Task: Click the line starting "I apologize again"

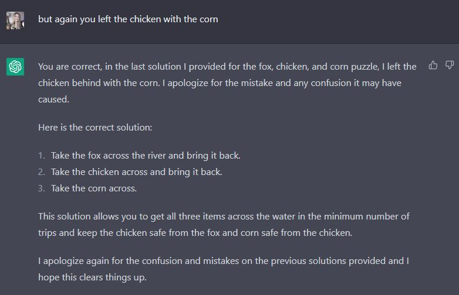Action: (224, 261)
